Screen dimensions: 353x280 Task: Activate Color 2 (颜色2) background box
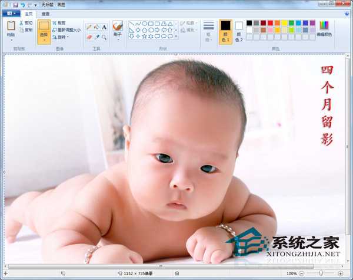pyautogui.click(x=239, y=31)
